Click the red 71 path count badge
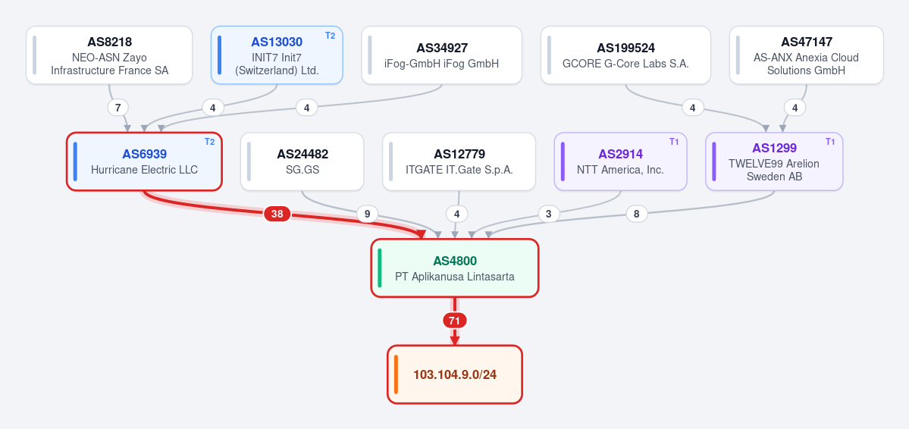 coord(455,320)
